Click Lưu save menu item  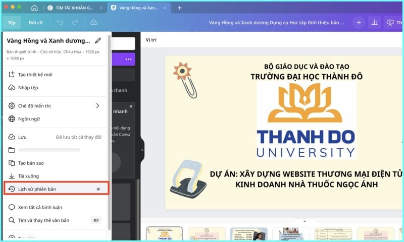[55, 137]
